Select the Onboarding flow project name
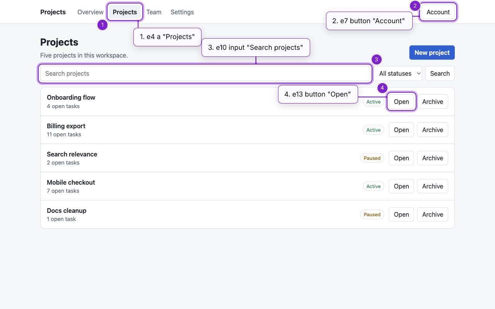 click(x=71, y=97)
